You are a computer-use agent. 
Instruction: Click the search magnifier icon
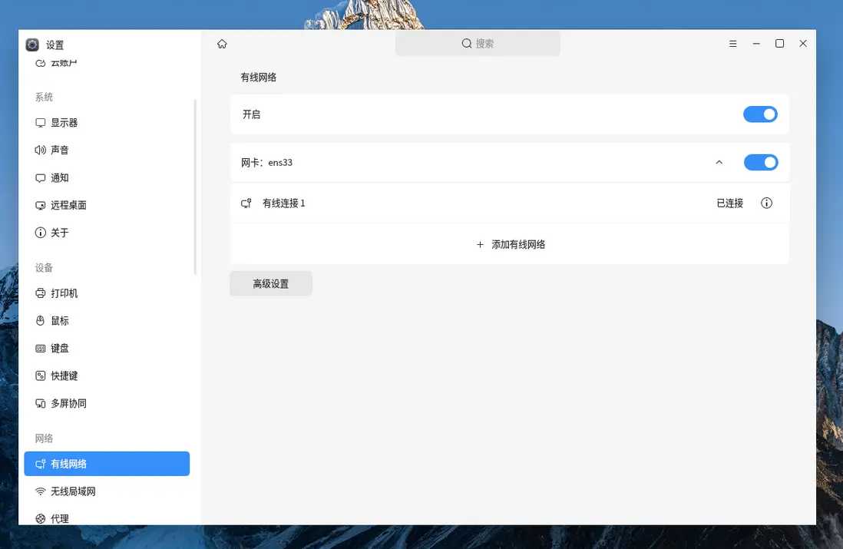(467, 44)
